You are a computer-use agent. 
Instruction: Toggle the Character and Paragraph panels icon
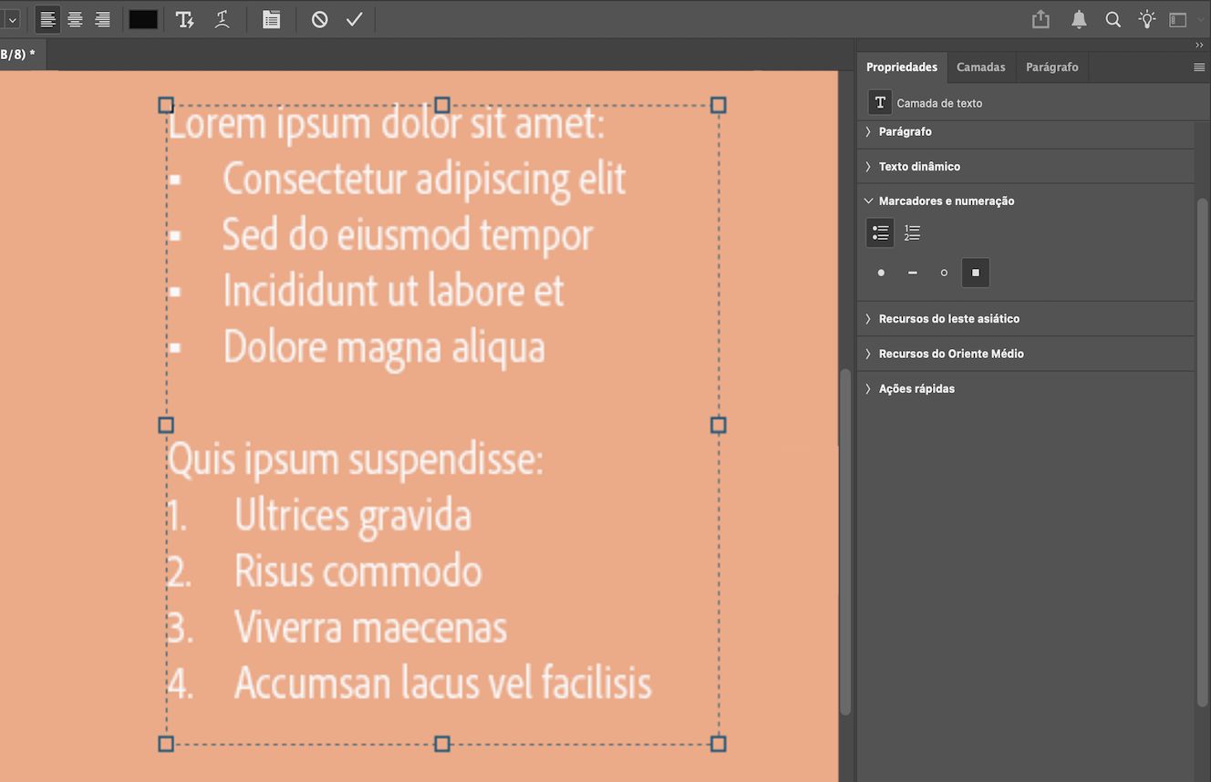pyautogui.click(x=271, y=19)
